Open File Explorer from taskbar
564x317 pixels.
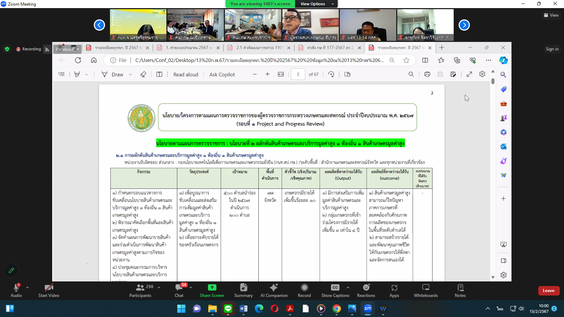[212, 309]
